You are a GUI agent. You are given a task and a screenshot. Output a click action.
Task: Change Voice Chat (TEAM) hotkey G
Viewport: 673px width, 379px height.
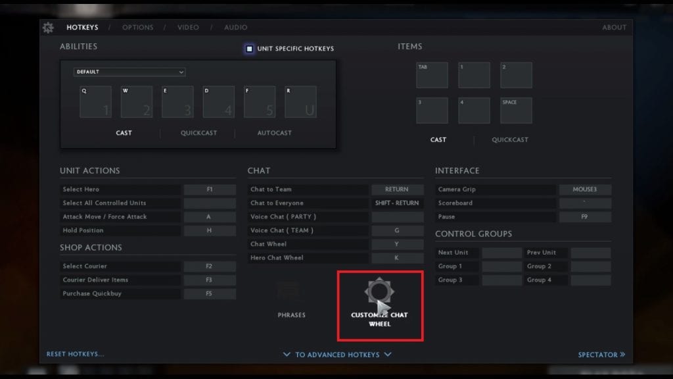point(398,231)
